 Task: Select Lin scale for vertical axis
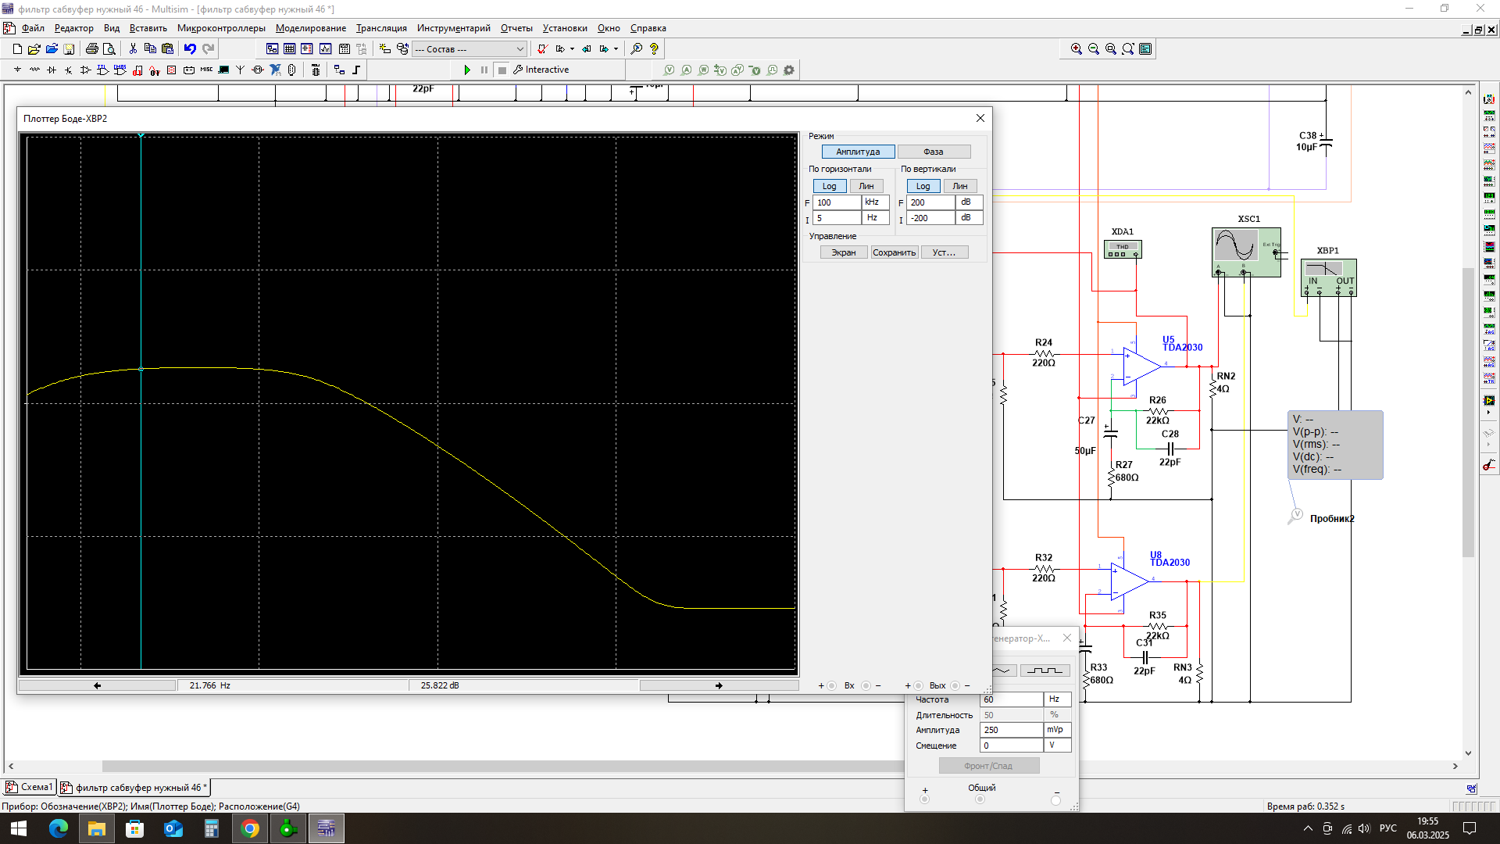point(960,186)
